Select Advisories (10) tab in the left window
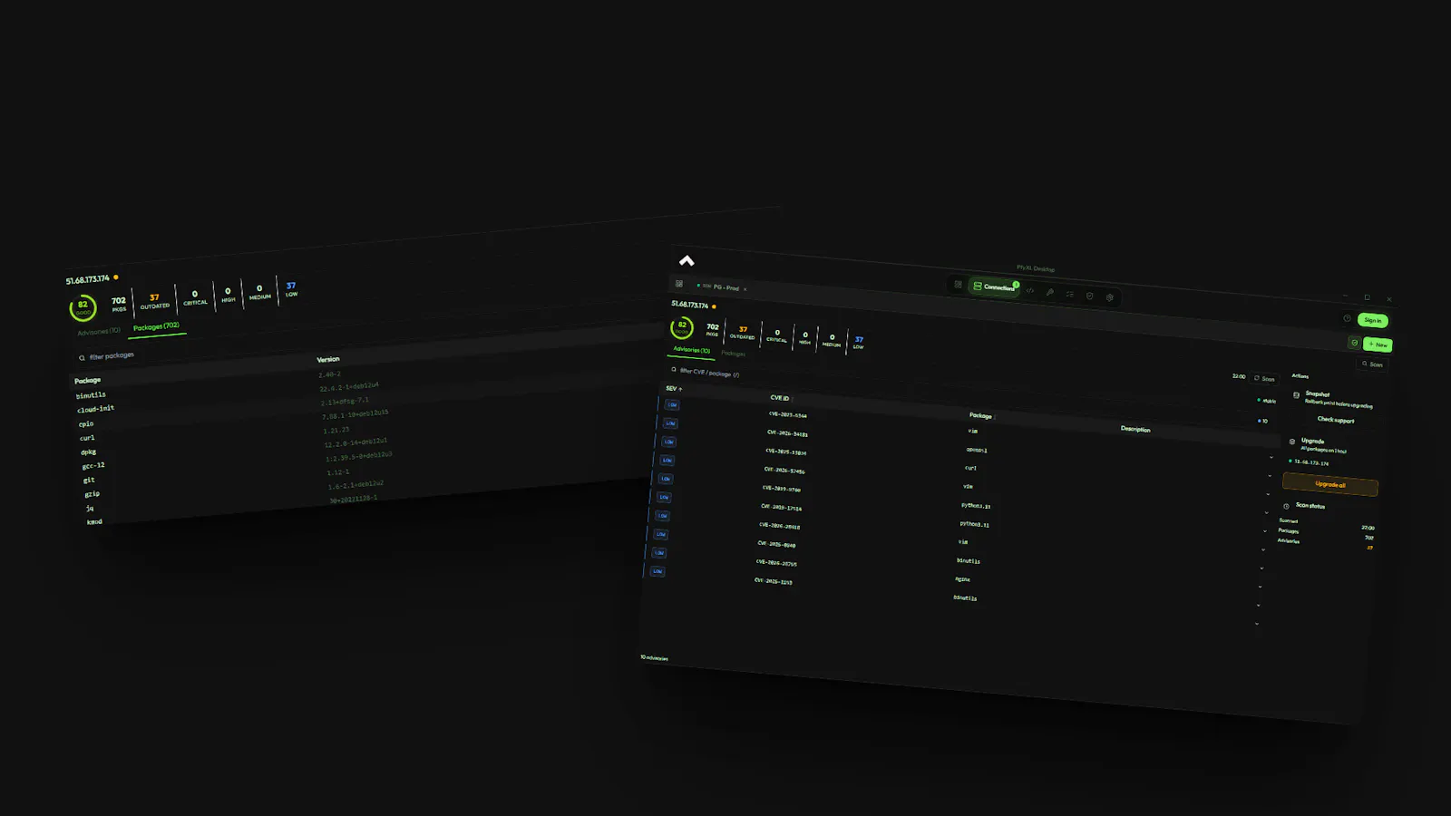Viewport: 1451px width, 816px height. pyautogui.click(x=99, y=332)
